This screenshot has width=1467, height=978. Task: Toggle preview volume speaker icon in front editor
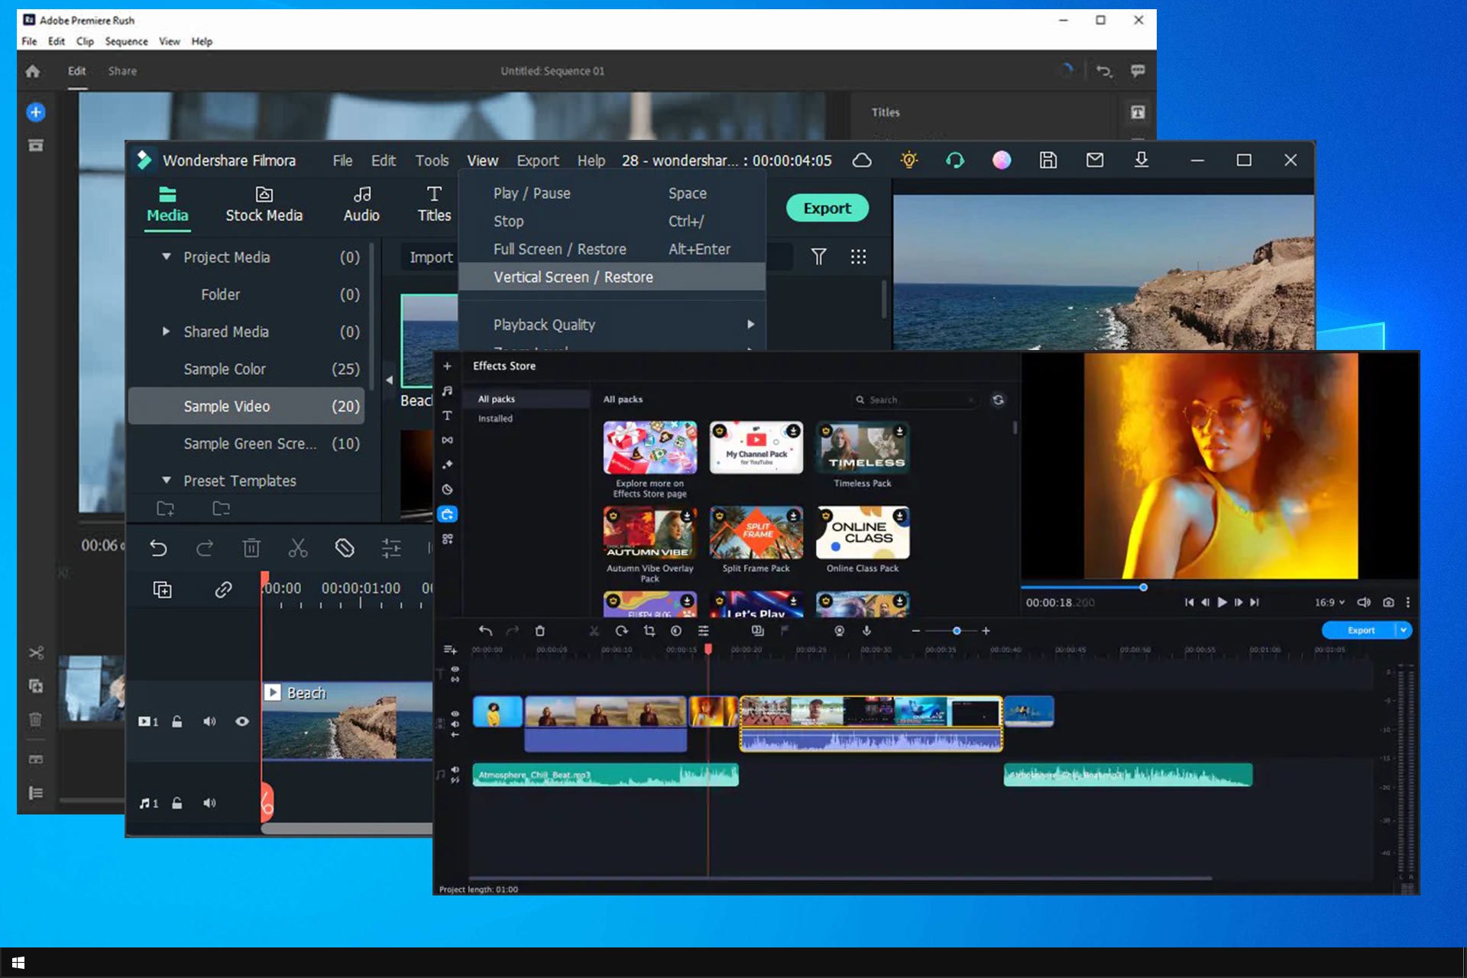(x=1364, y=602)
